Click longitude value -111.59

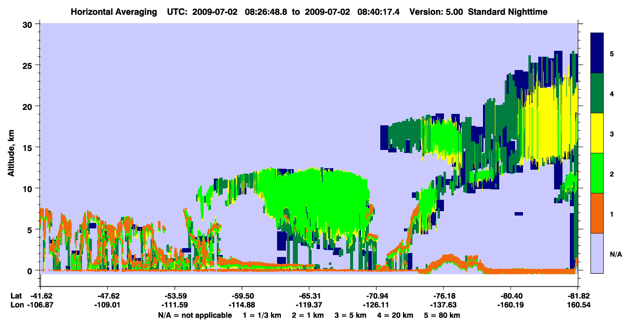point(174,305)
